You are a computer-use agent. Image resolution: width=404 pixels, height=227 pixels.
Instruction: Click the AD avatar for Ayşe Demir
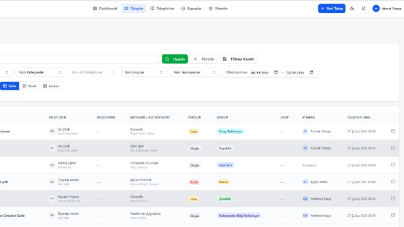(x=305, y=182)
